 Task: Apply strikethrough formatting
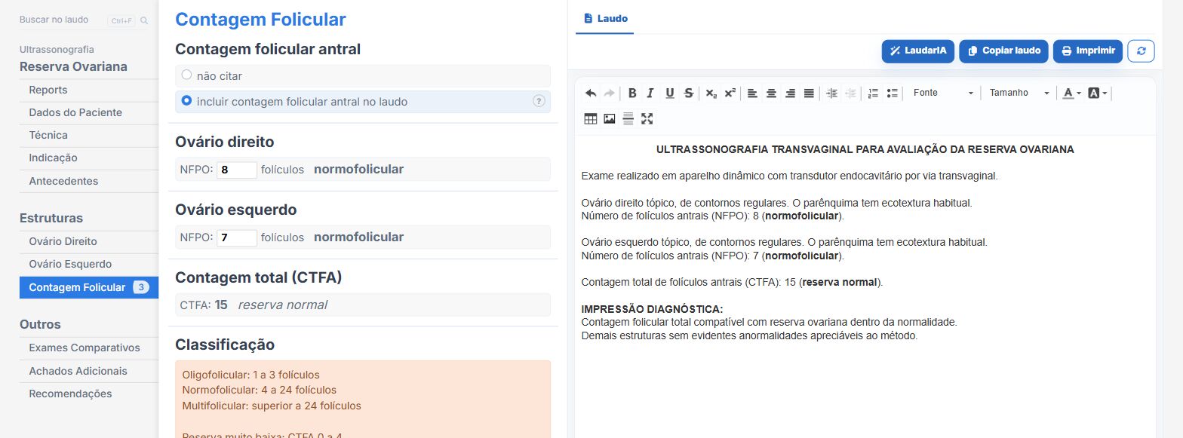click(x=689, y=93)
